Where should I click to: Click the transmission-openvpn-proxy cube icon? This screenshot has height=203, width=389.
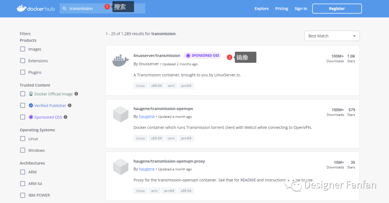[x=121, y=167]
